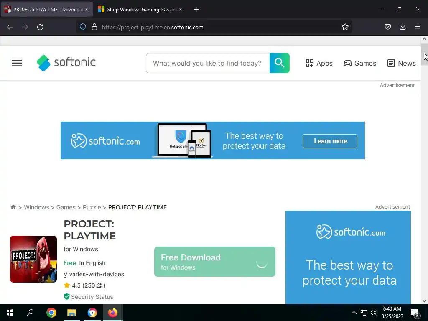Click the Firefox taskbar icon
Screen dimensions: 428x321
[112, 313]
